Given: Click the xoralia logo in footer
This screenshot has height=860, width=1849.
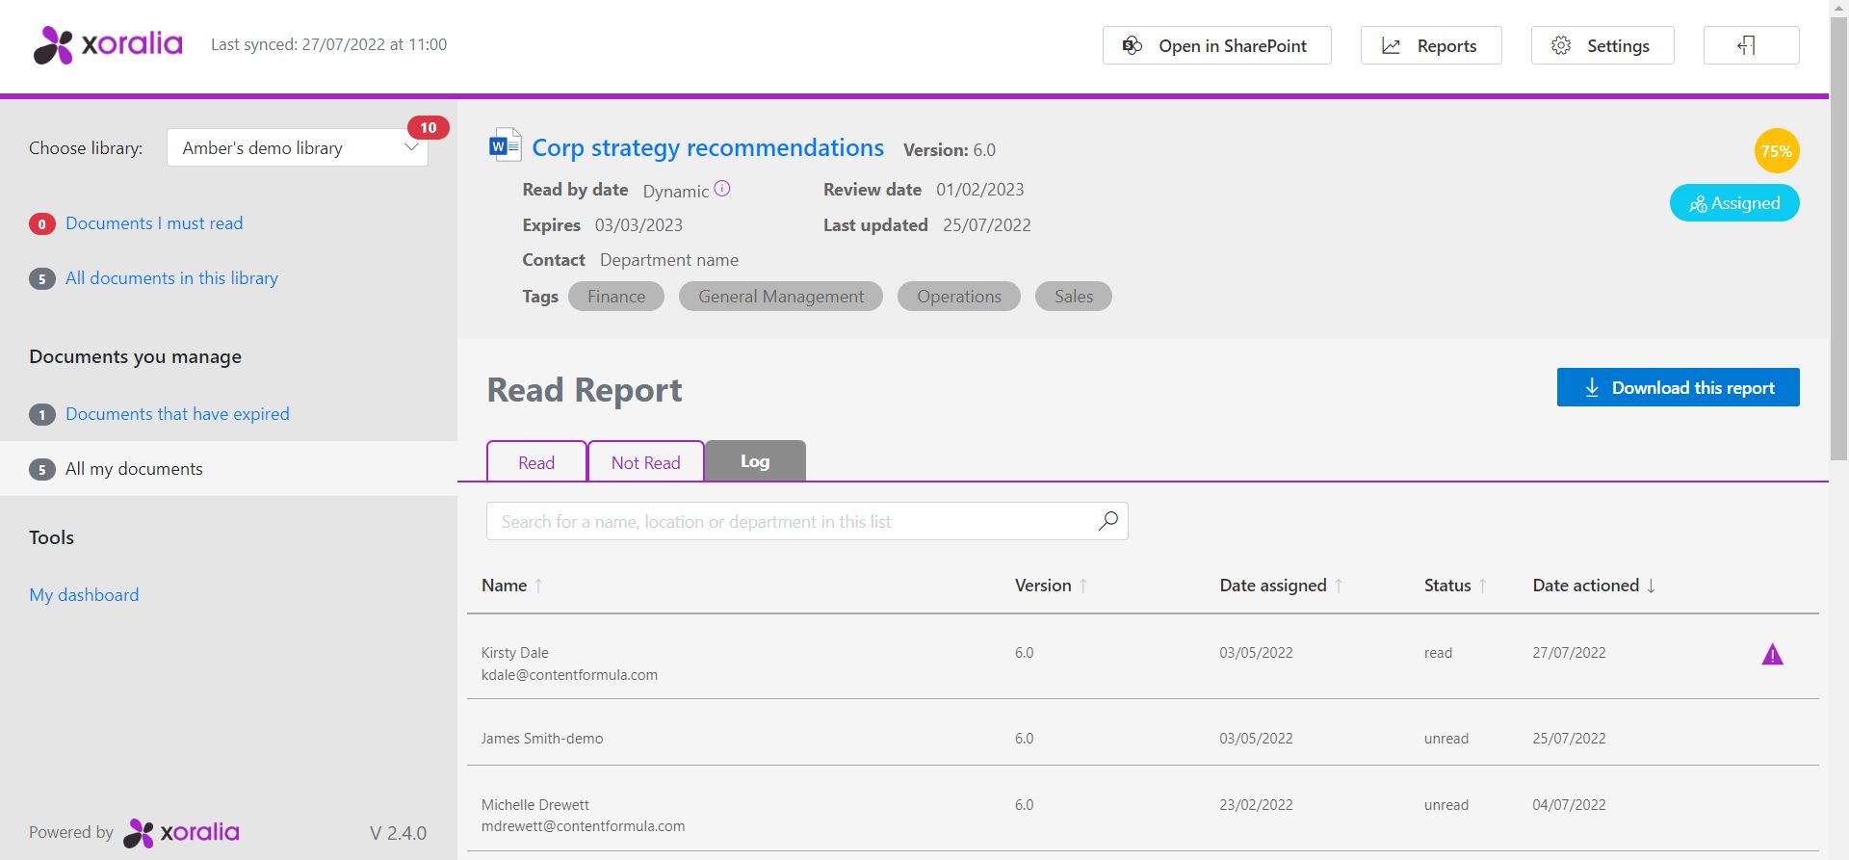Looking at the screenshot, I should click(181, 833).
